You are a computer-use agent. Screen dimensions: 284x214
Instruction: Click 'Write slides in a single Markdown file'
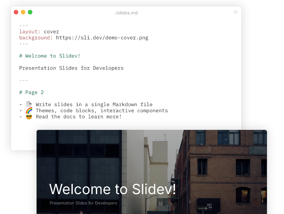pos(94,104)
